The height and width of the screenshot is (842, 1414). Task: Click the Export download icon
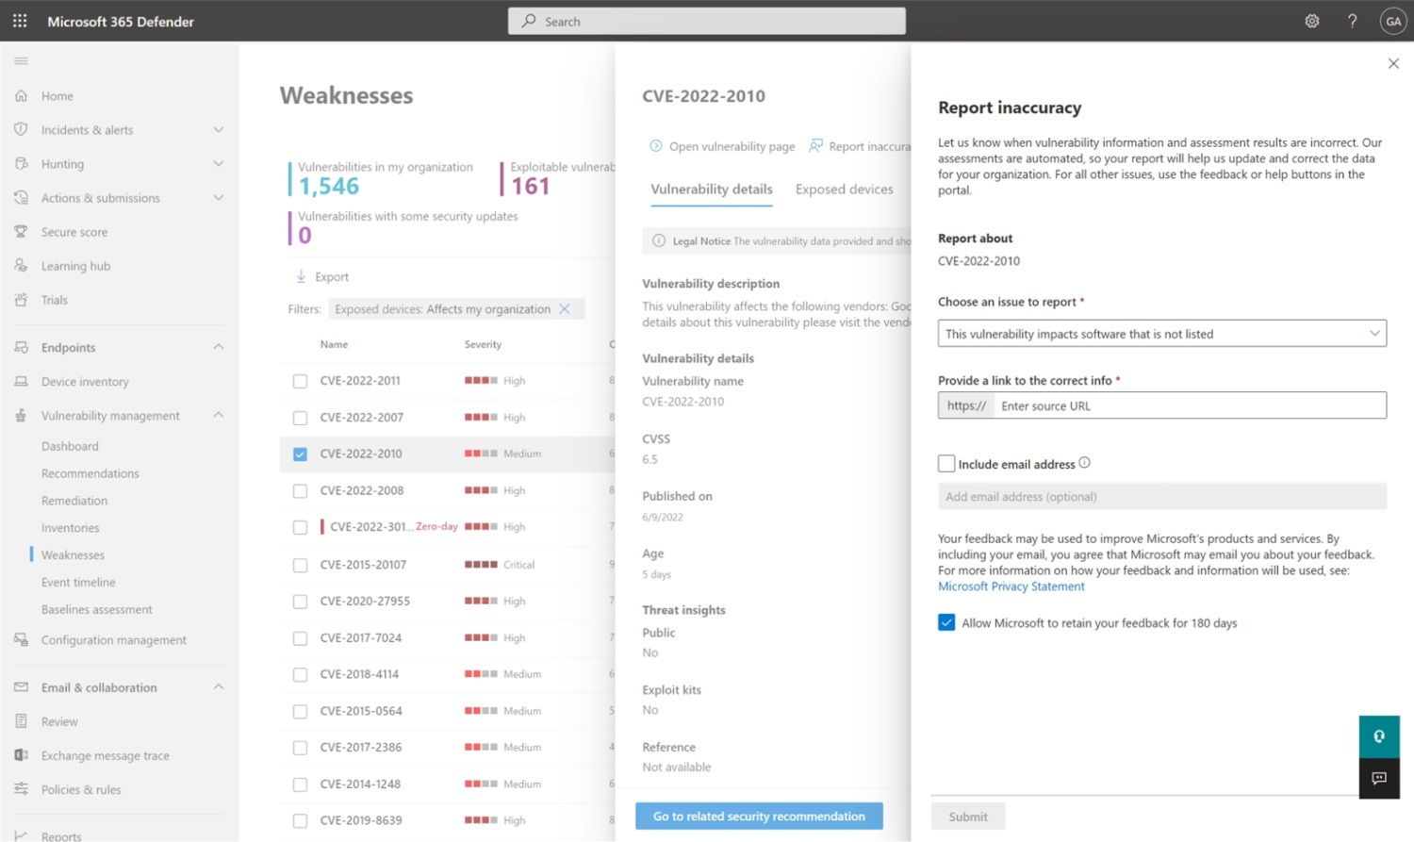(x=302, y=276)
